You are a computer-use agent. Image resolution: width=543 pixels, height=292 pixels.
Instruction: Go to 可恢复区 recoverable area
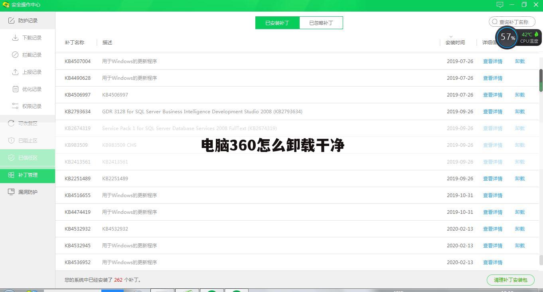[x=28, y=123]
